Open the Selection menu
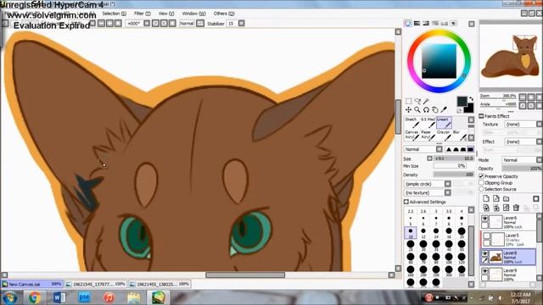This screenshot has width=543, height=305. click(x=114, y=14)
